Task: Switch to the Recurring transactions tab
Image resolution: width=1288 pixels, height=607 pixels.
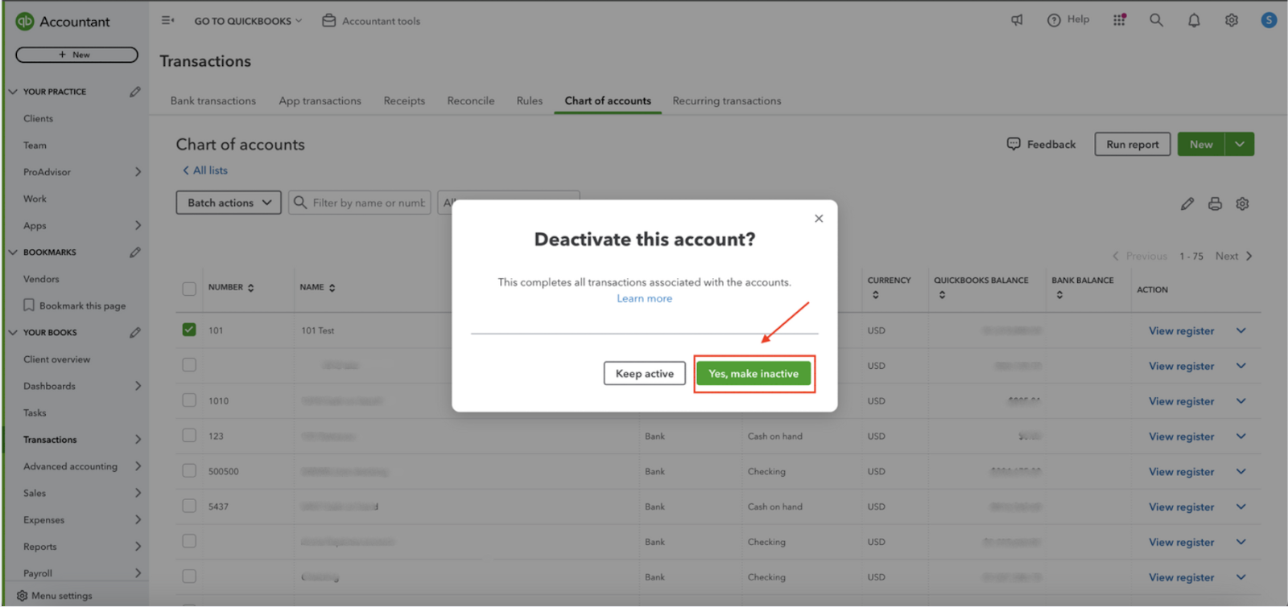Action: [727, 100]
